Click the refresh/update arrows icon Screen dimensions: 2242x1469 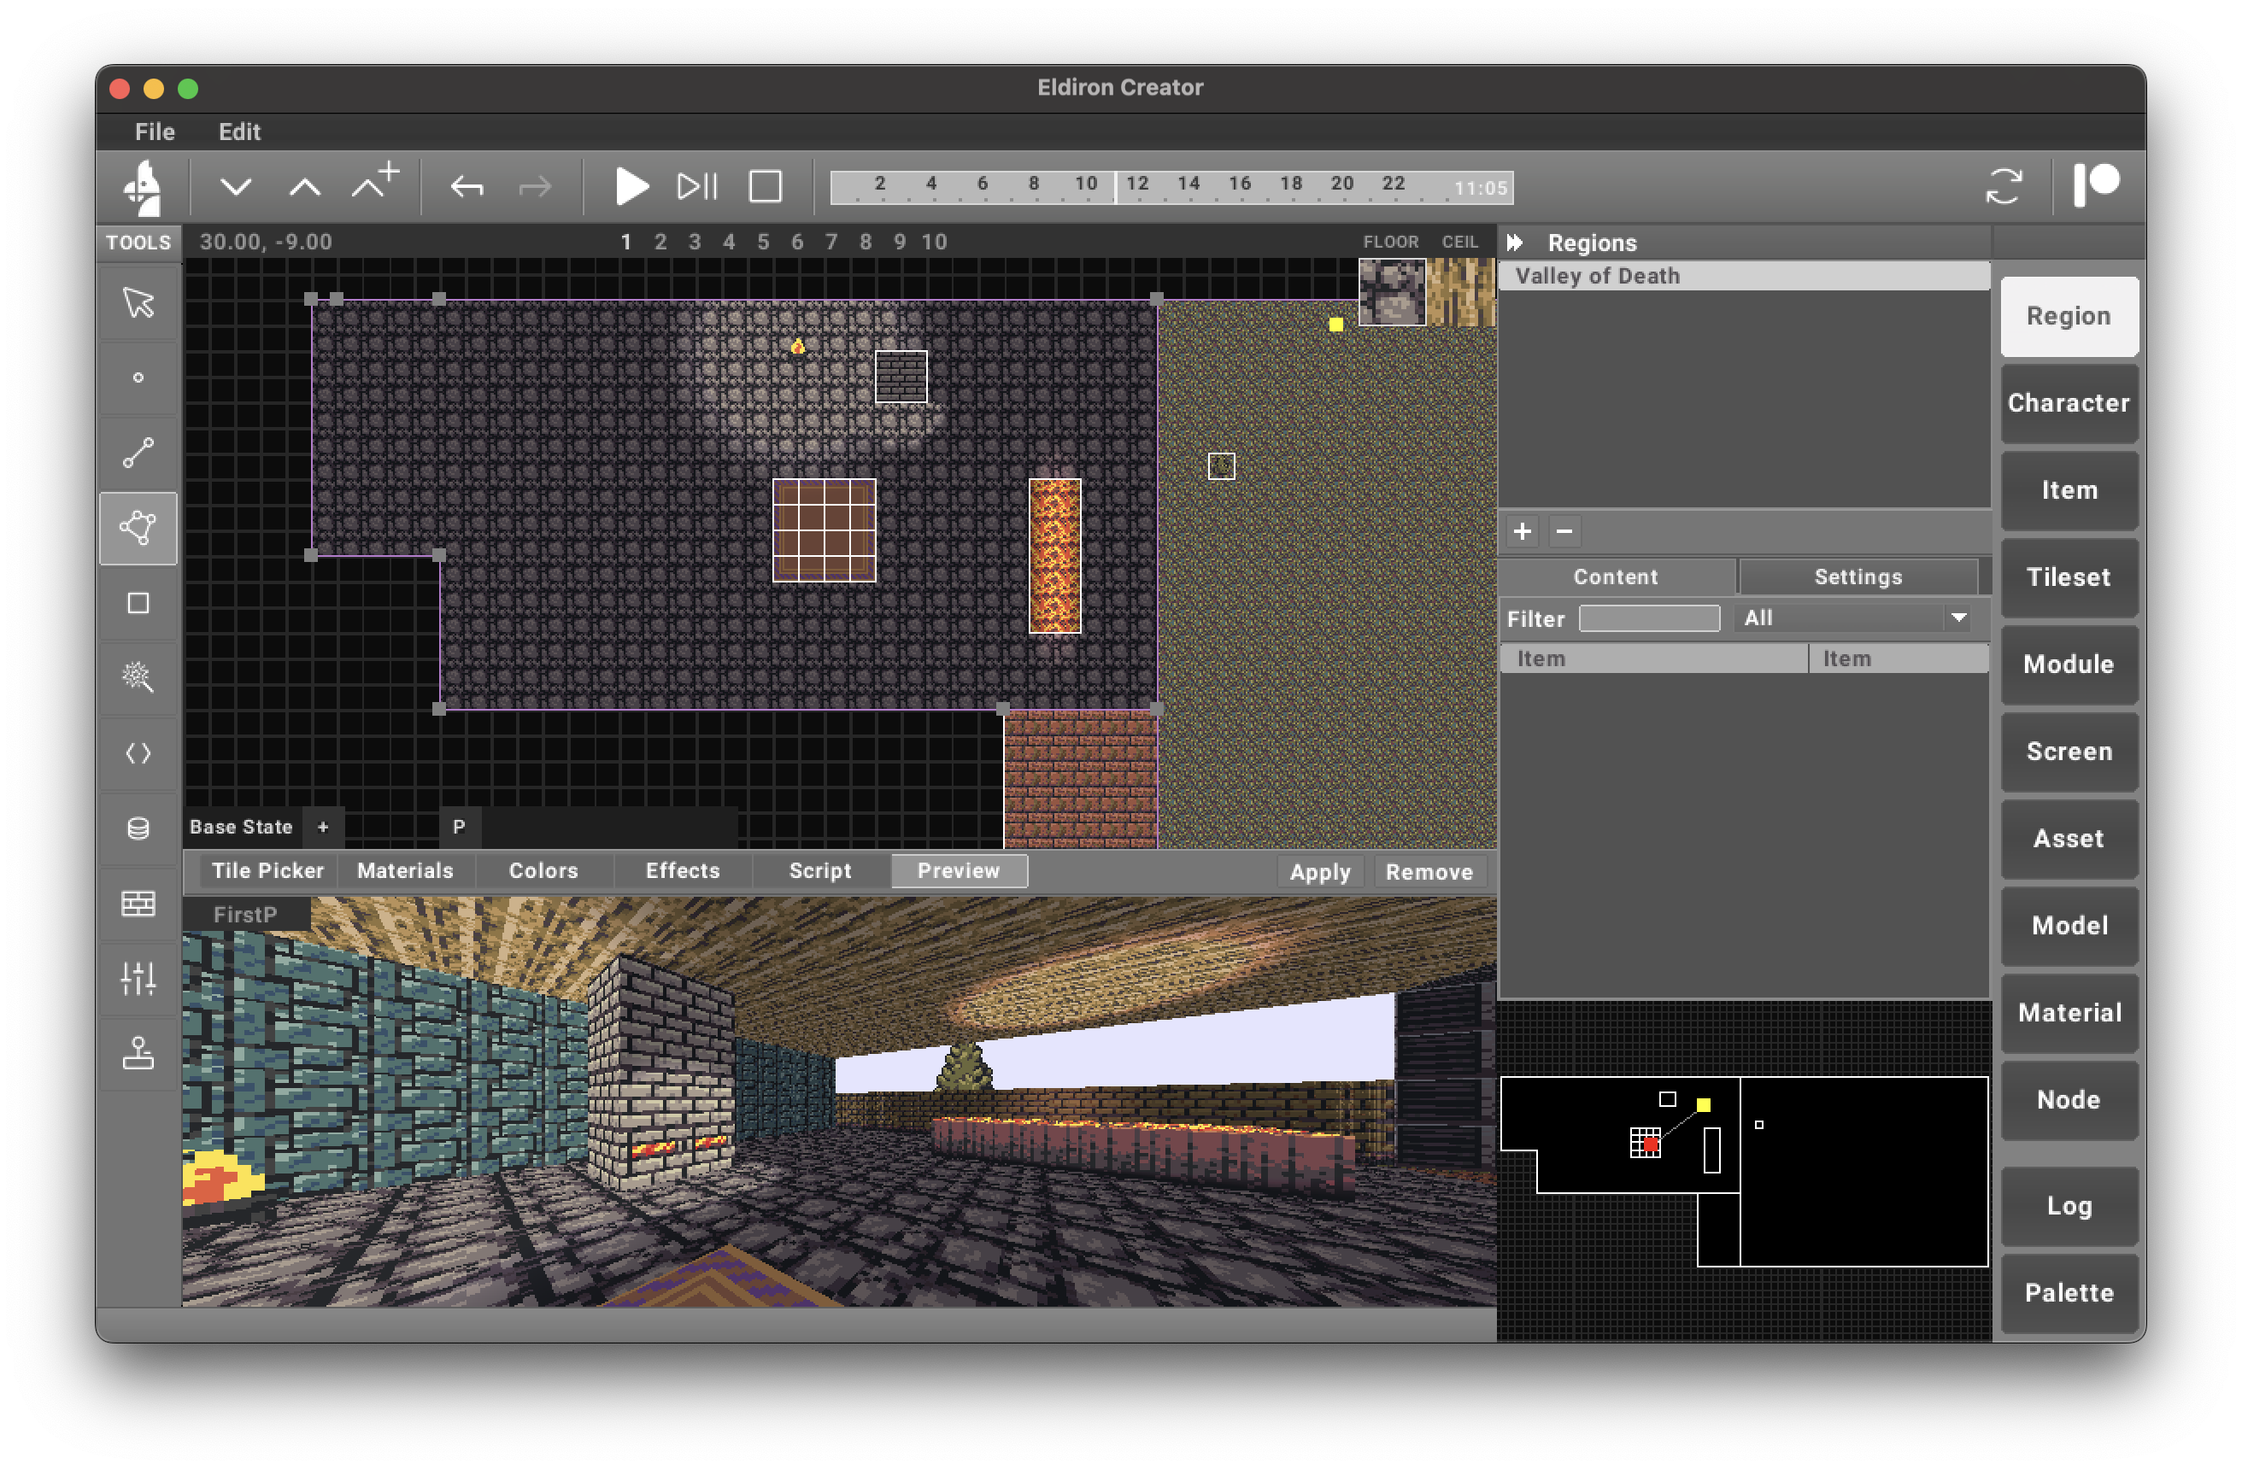[x=2004, y=186]
